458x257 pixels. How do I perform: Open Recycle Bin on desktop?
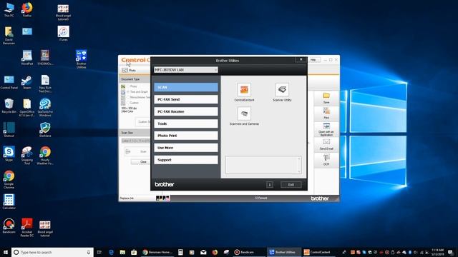coord(9,106)
